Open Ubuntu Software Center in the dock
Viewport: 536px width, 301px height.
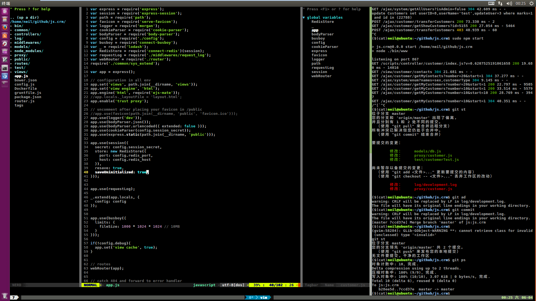(5, 35)
